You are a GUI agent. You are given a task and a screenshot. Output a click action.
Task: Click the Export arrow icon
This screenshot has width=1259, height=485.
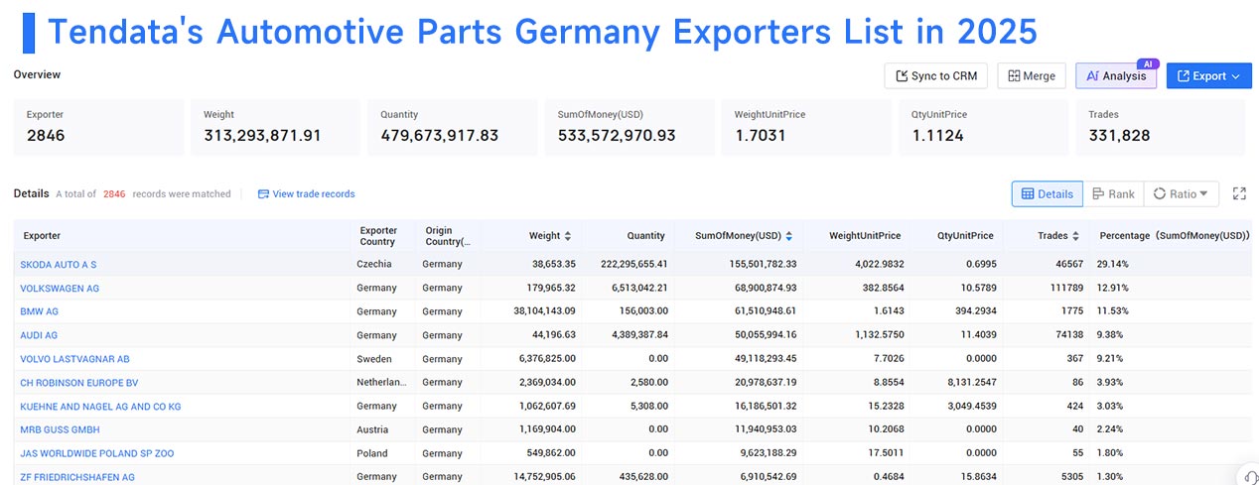click(1184, 76)
